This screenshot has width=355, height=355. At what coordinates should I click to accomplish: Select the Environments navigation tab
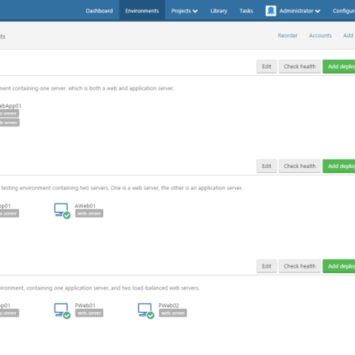pos(142,11)
